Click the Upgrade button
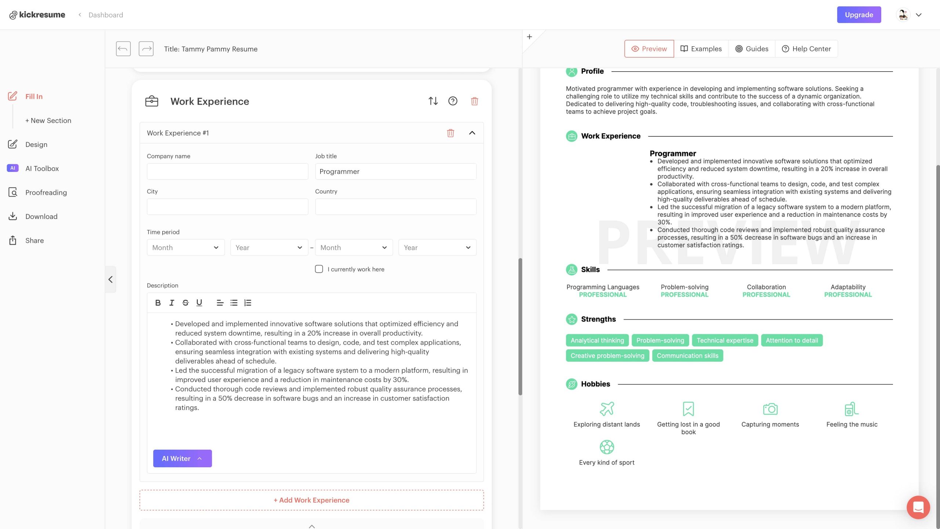The height and width of the screenshot is (529, 940). (x=858, y=15)
